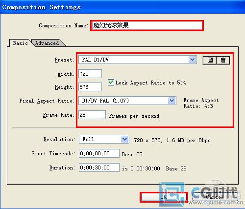
Task: Click the delete preset trash icon
Action: [223, 60]
